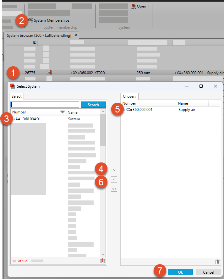Switch to the System browser tab

(39, 35)
